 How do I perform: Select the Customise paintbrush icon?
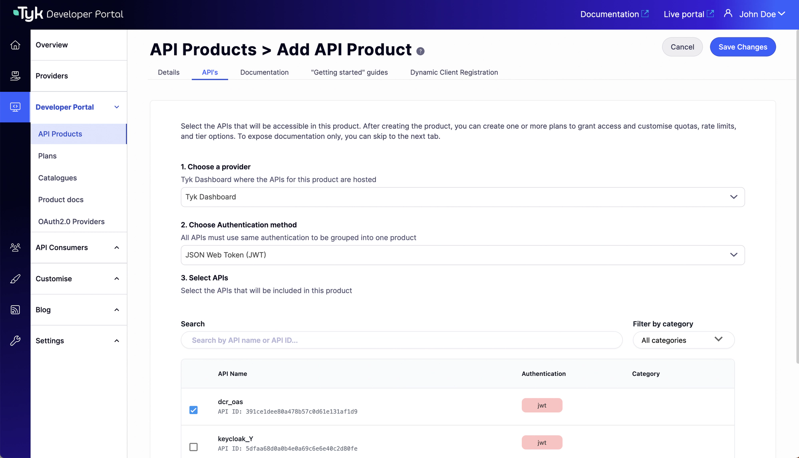point(15,278)
